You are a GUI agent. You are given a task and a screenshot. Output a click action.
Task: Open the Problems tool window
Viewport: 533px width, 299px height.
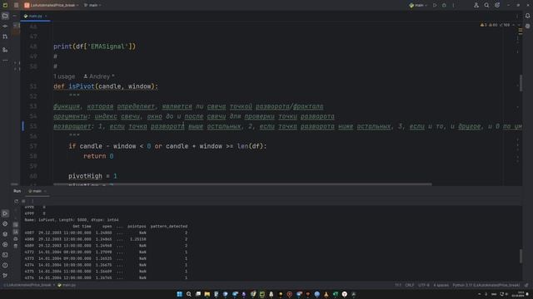click(x=5, y=266)
